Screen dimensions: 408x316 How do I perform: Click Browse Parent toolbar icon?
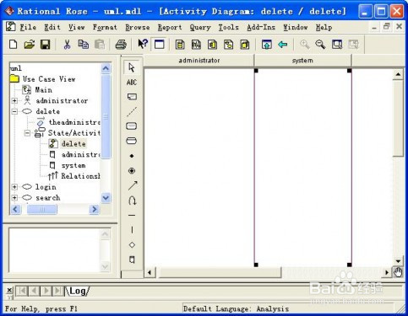click(266, 45)
